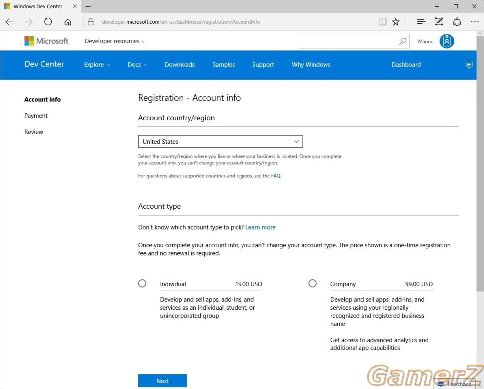Open the Downloads nav item
This screenshot has width=484, height=389.
coord(180,65)
